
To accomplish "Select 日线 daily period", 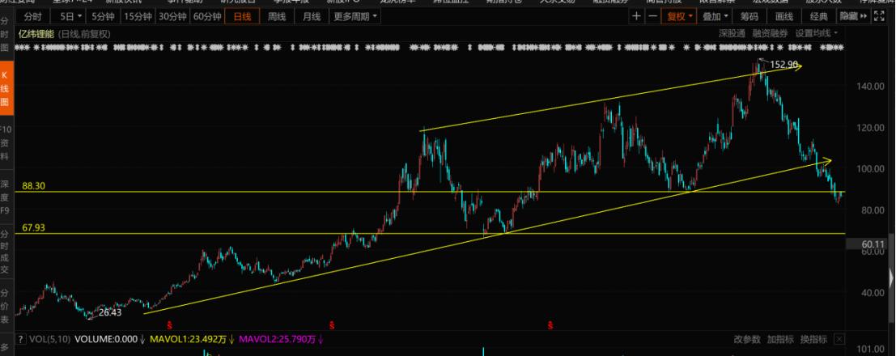I will coord(242,16).
